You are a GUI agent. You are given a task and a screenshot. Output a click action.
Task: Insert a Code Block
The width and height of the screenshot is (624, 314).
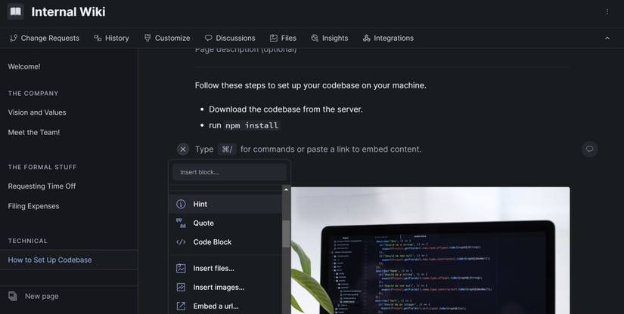coord(225,242)
